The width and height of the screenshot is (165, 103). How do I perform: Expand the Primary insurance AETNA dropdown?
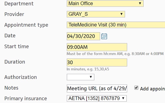click(x=97, y=98)
